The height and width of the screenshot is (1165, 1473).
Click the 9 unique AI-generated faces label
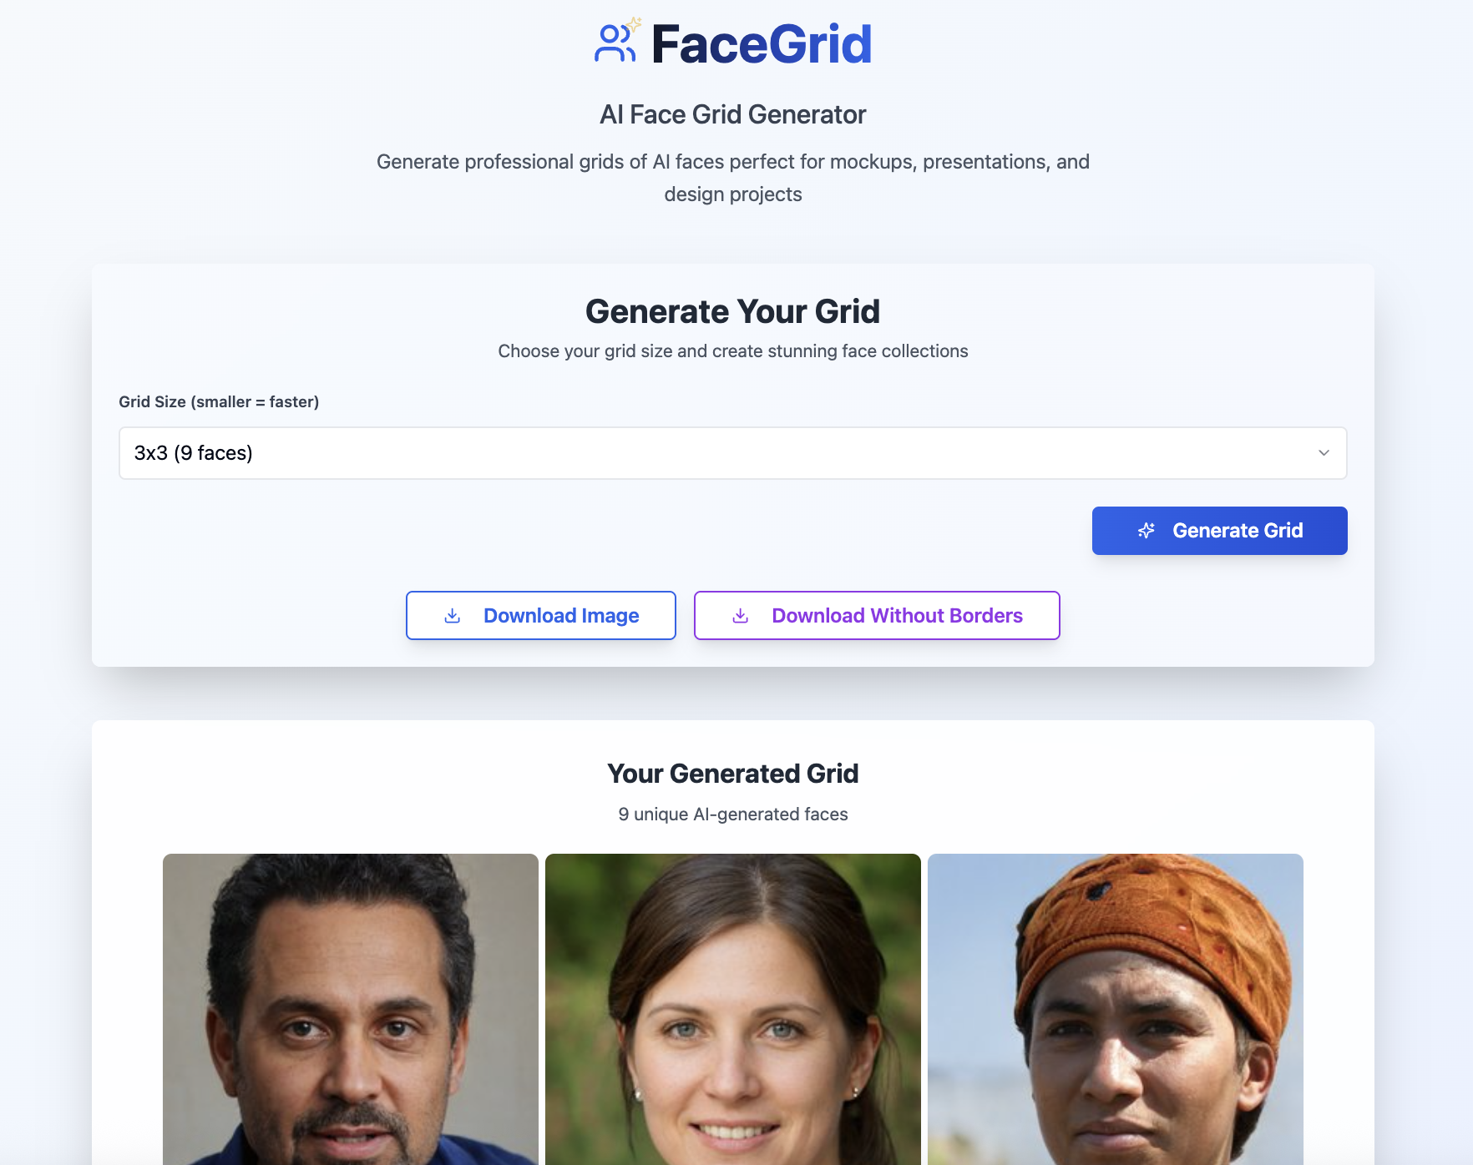point(732,814)
